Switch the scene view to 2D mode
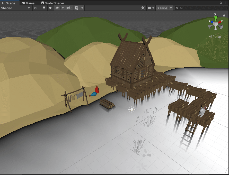Image resolution: width=229 pixels, height=175 pixels. coord(36,8)
